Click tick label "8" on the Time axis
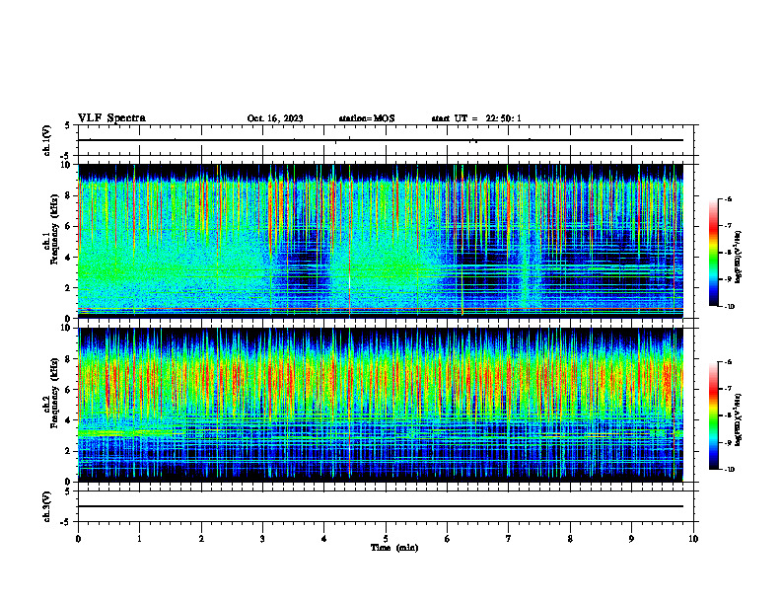The image size is (781, 604). click(x=570, y=539)
